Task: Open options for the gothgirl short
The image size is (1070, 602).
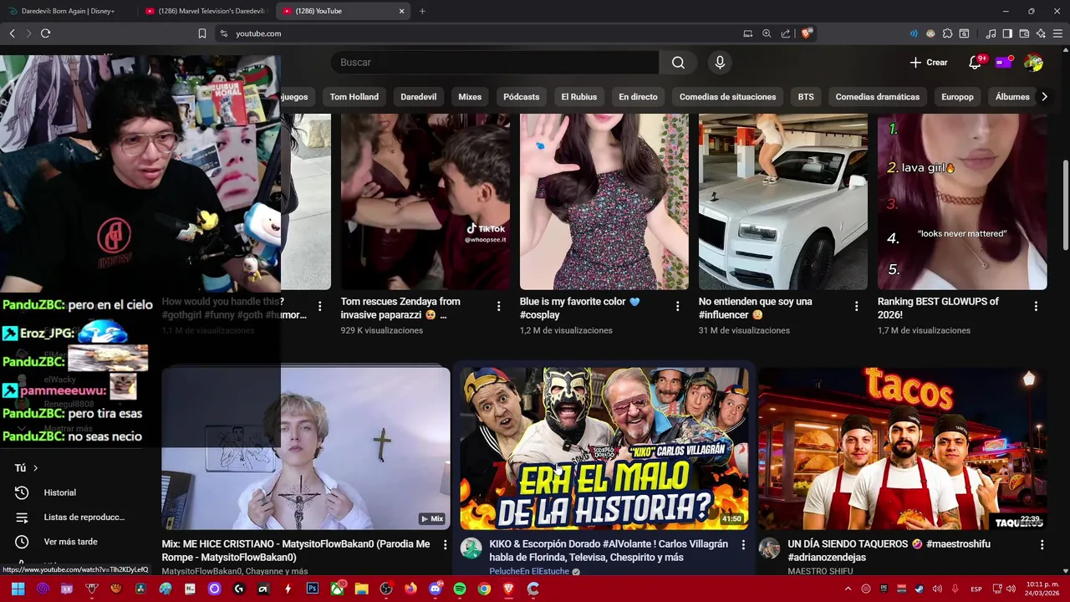Action: point(319,307)
